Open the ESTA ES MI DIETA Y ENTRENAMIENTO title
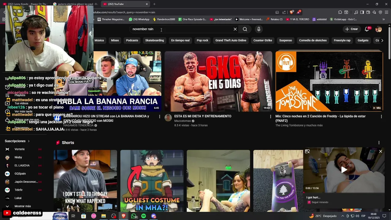The image size is (391, 220). click(x=203, y=116)
